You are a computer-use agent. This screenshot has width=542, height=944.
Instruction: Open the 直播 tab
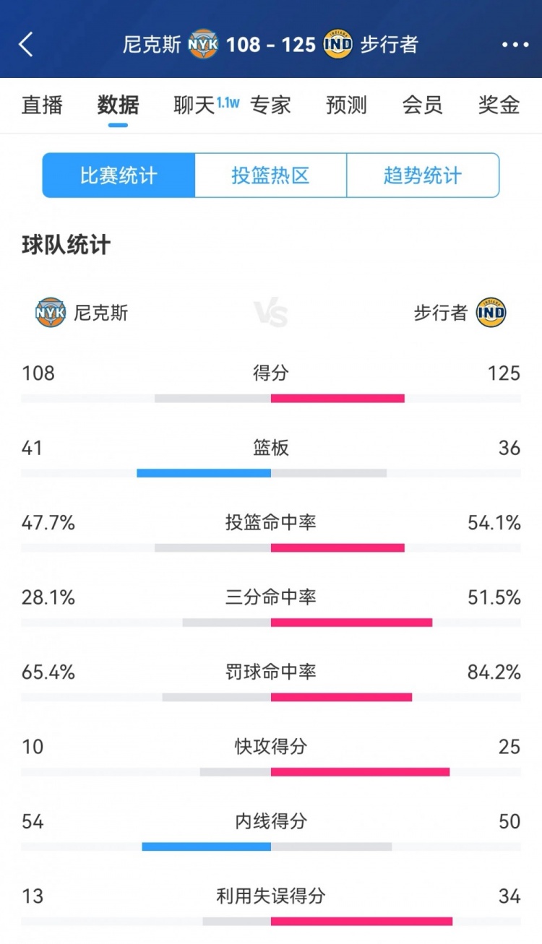(43, 105)
